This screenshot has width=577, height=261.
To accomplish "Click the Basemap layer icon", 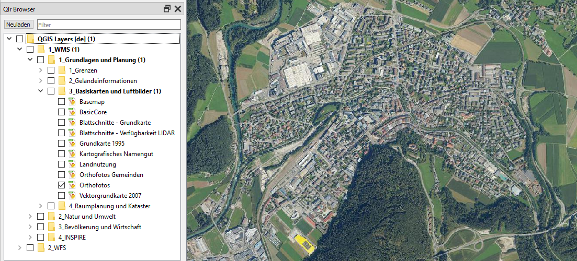I will coord(73,102).
